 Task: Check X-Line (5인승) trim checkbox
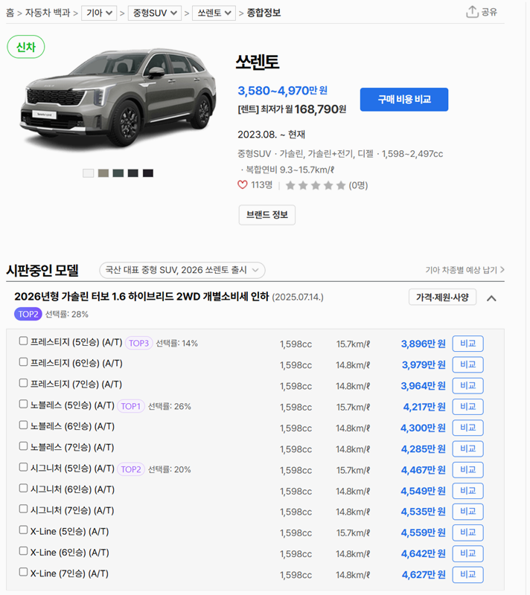tap(23, 530)
